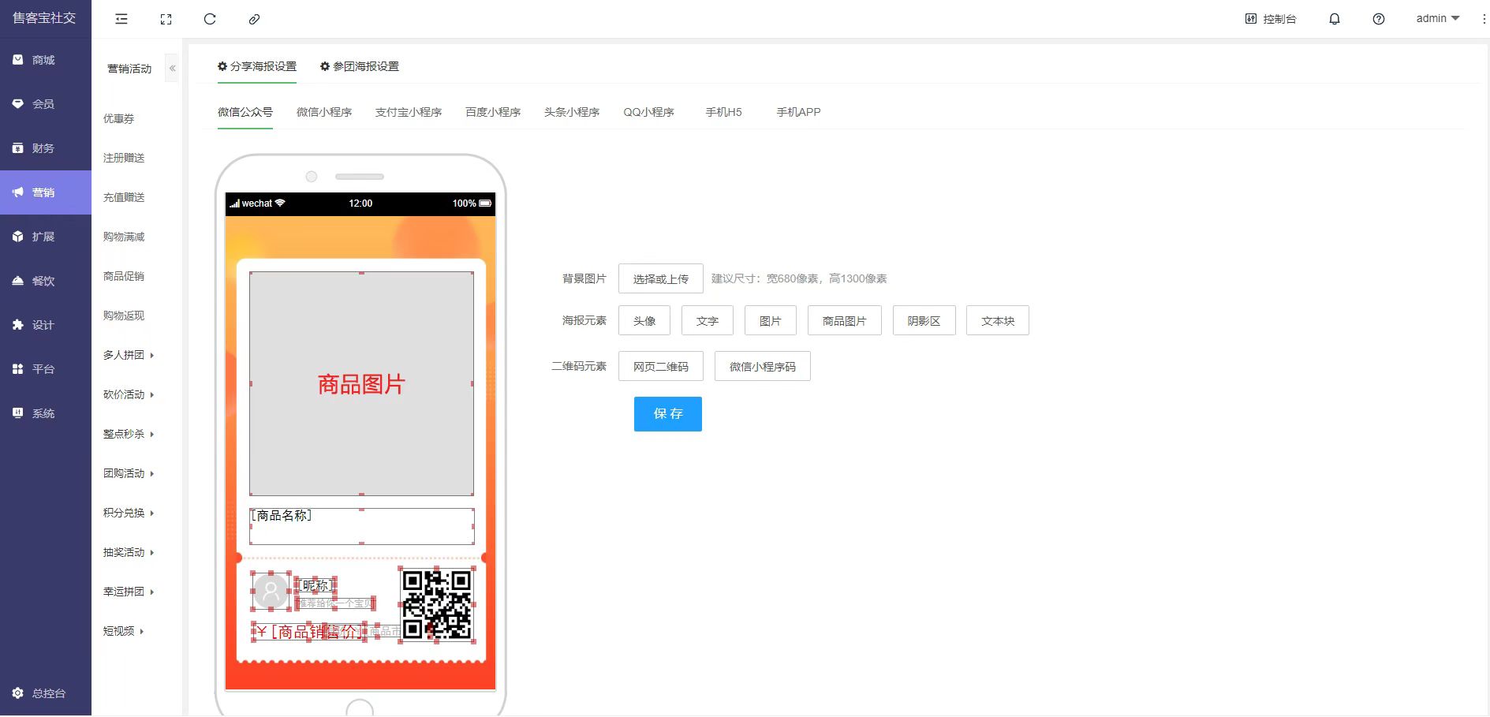Open 财务 section in left sidebar

click(44, 148)
